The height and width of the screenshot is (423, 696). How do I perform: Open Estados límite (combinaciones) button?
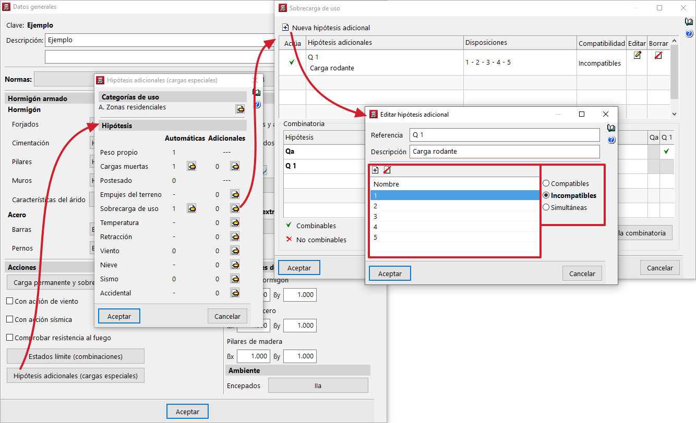(75, 356)
